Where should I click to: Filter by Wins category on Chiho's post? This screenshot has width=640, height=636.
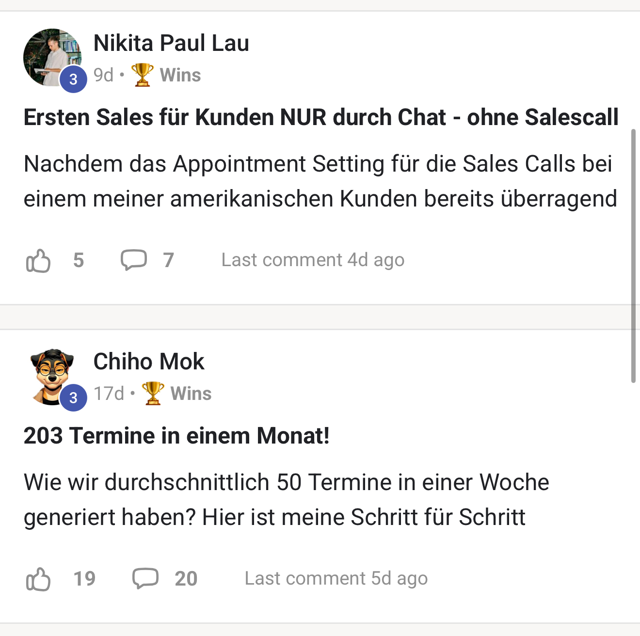pos(191,394)
